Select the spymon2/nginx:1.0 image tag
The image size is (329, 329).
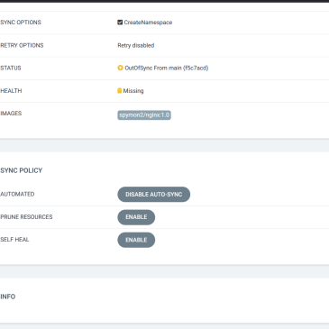coord(144,115)
